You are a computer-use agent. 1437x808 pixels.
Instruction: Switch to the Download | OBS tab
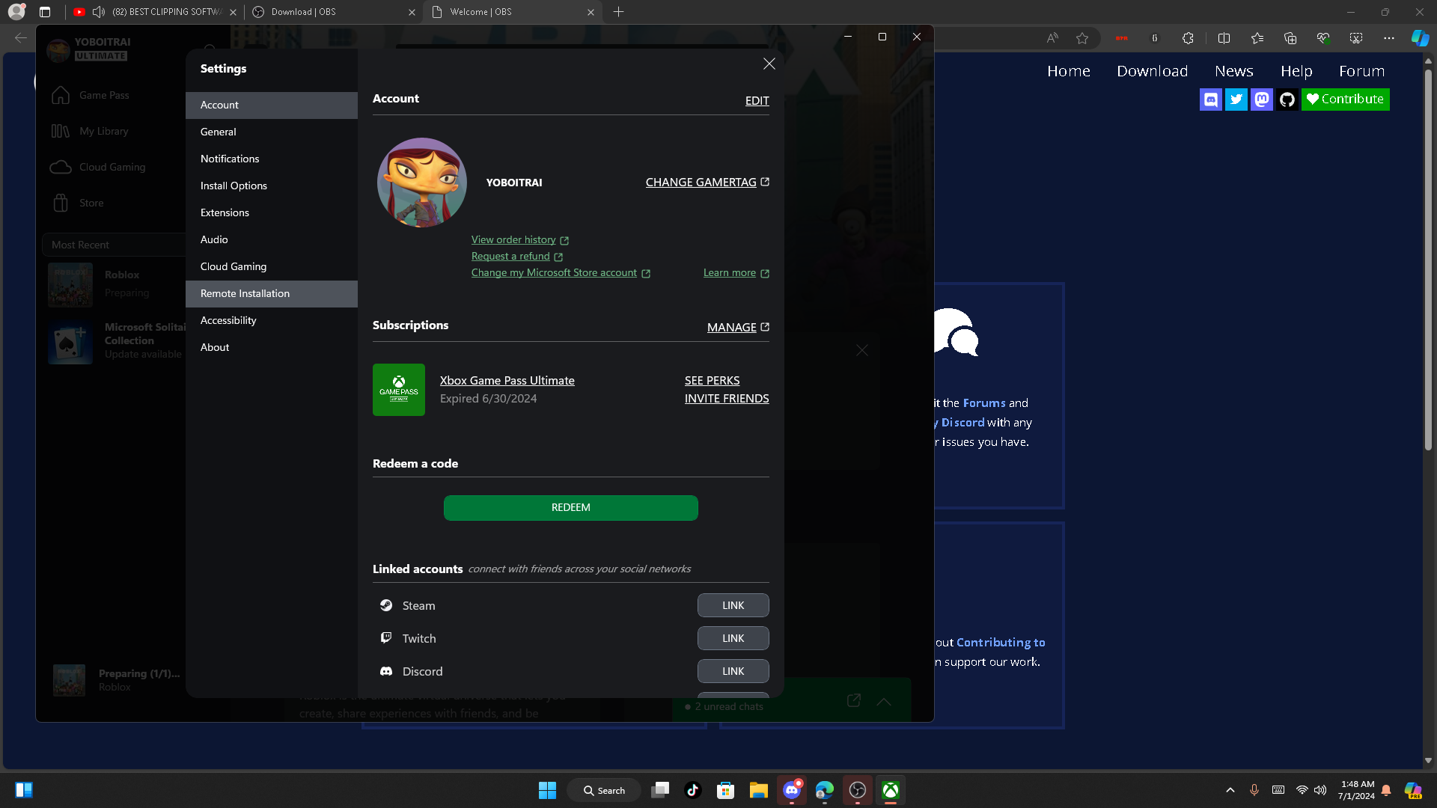pyautogui.click(x=333, y=12)
